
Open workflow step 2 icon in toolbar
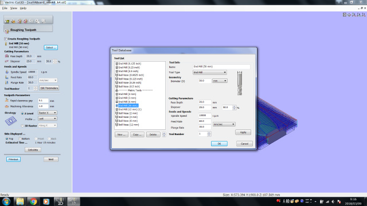click(x=13, y=21)
